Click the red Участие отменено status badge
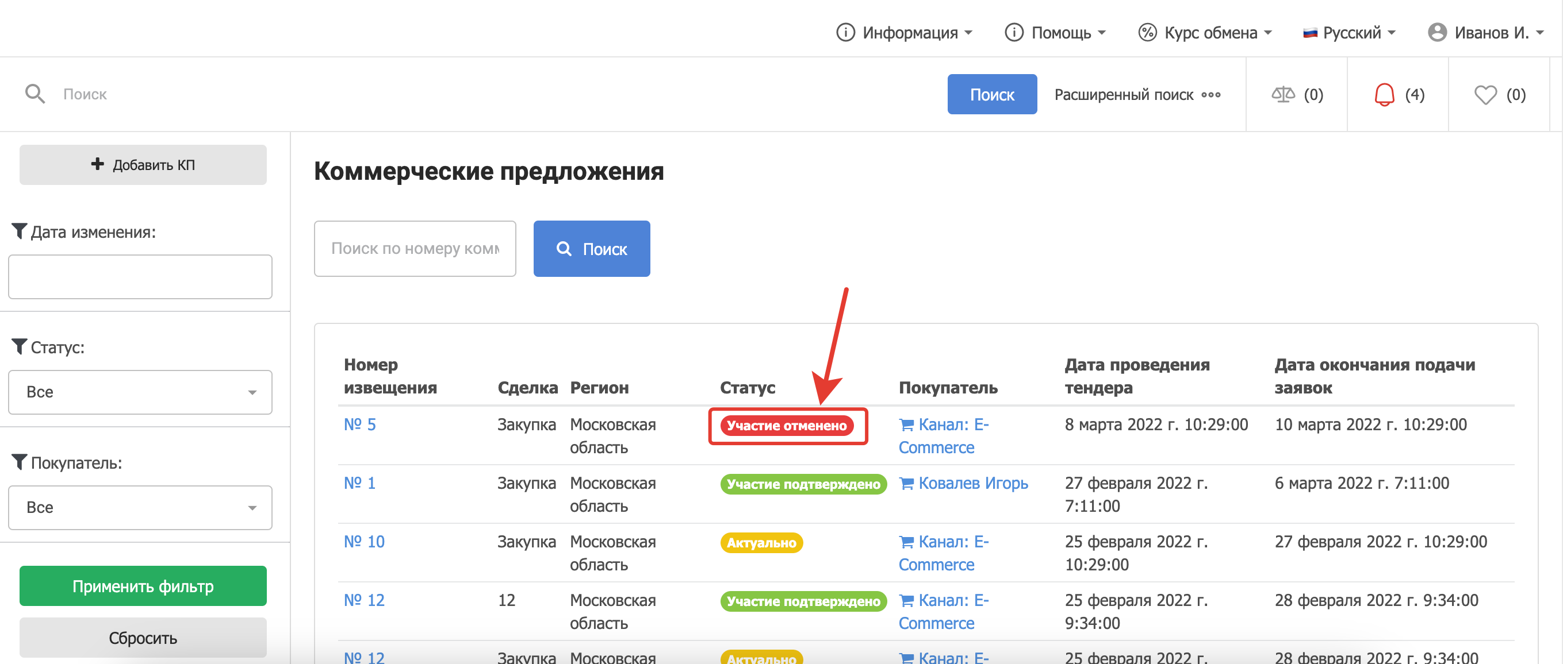The width and height of the screenshot is (1563, 664). click(x=786, y=425)
